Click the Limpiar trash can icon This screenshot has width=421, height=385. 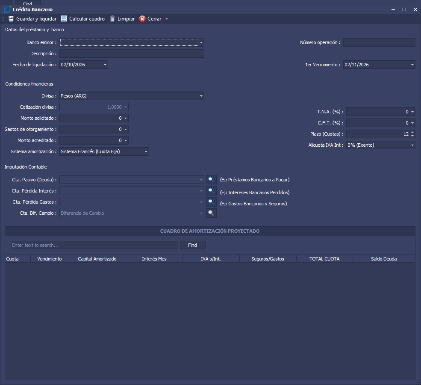(112, 19)
